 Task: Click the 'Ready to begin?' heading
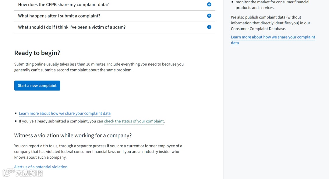click(x=37, y=53)
